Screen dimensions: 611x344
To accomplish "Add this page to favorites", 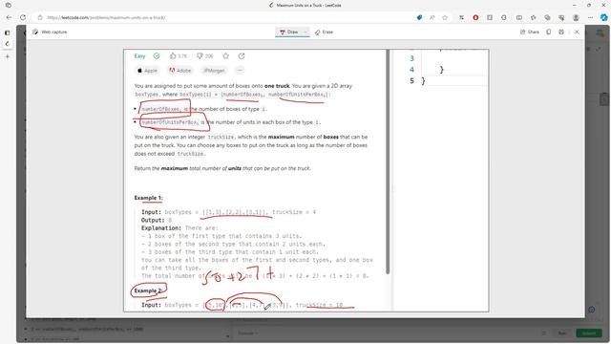I will tap(445, 17).
